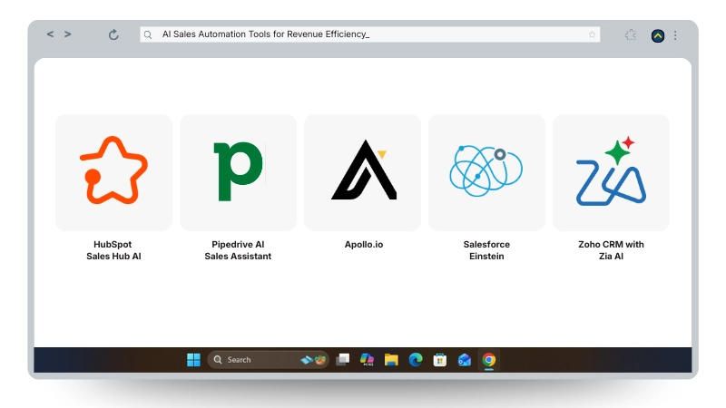The image size is (726, 408).
Task: Select the Apollo.io label
Action: click(x=364, y=244)
